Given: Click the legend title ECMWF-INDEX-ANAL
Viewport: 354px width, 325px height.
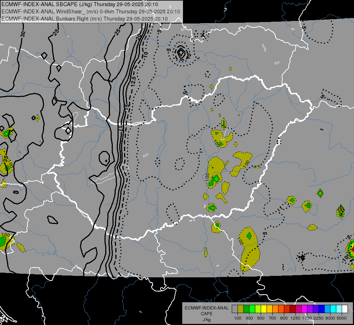Looking at the screenshot, I should click(x=206, y=308).
